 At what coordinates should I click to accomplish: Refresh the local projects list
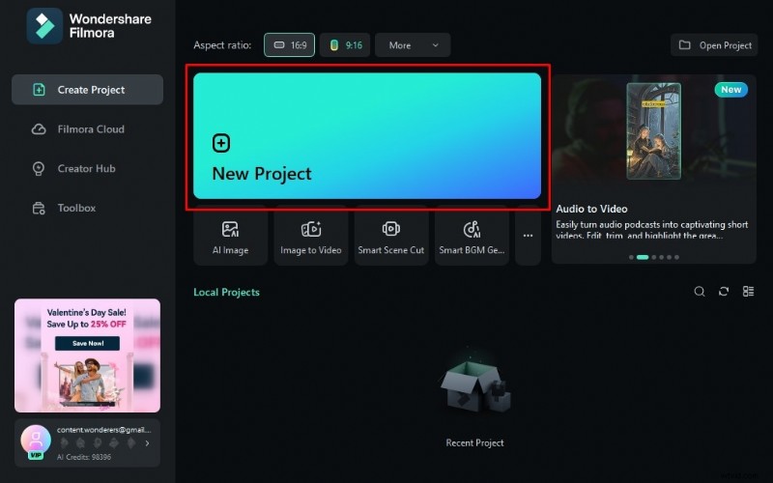[x=724, y=292]
